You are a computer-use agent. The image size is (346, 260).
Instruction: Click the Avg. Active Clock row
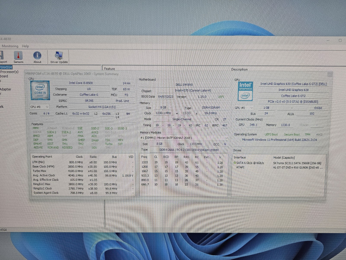(x=83, y=175)
